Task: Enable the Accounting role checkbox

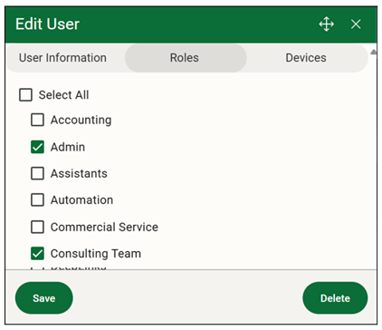Action: 37,120
